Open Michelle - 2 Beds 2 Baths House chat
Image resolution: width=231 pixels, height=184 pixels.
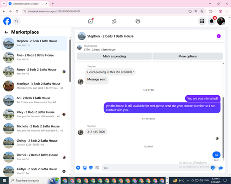point(34,128)
